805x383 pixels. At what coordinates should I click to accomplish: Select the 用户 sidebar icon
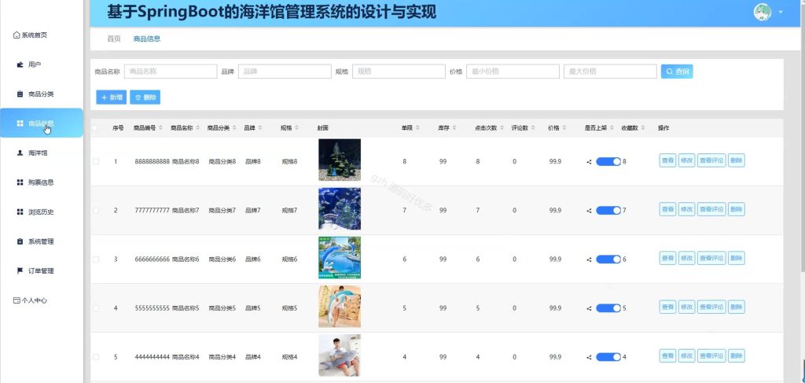pos(20,64)
